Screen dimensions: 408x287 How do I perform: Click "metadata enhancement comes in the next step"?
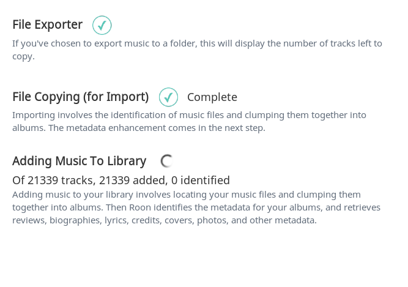tap(166, 128)
